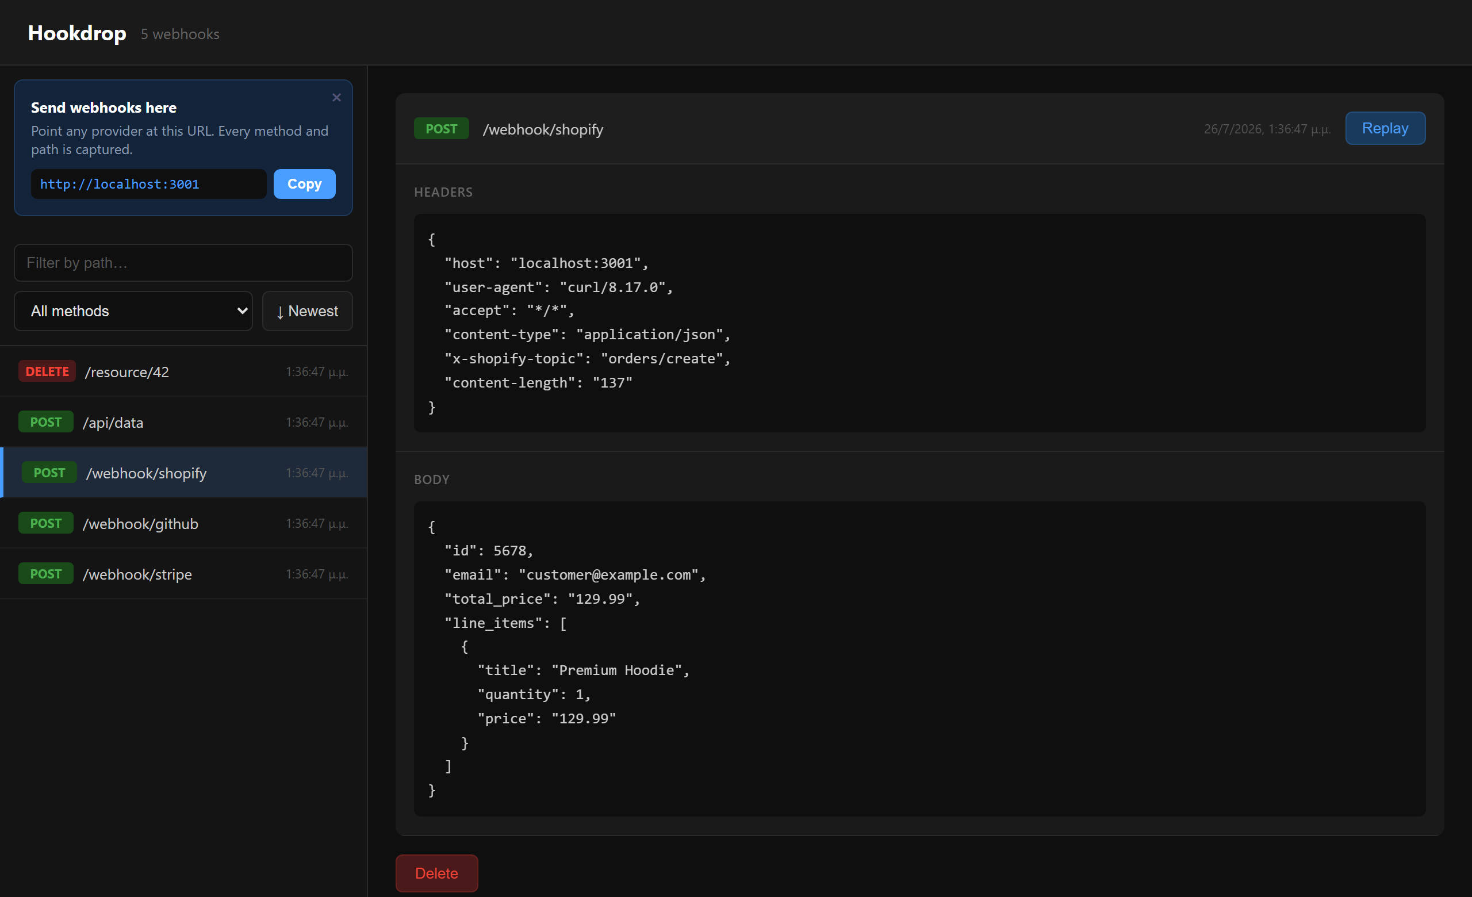The width and height of the screenshot is (1472, 897).
Task: Click the total_price 129.99 line
Action: [x=542, y=599]
